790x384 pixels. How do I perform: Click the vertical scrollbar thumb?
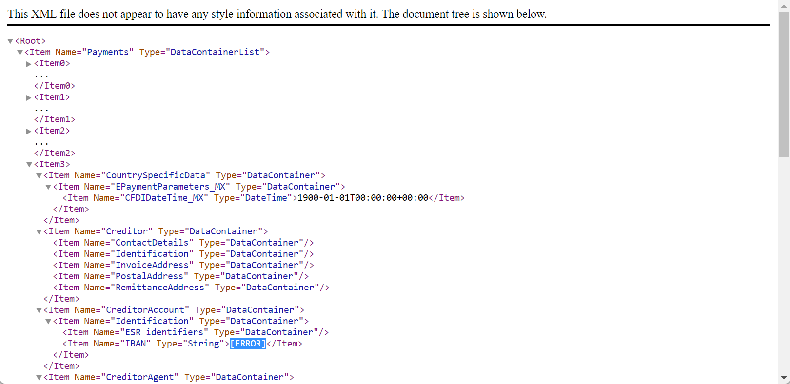click(784, 84)
